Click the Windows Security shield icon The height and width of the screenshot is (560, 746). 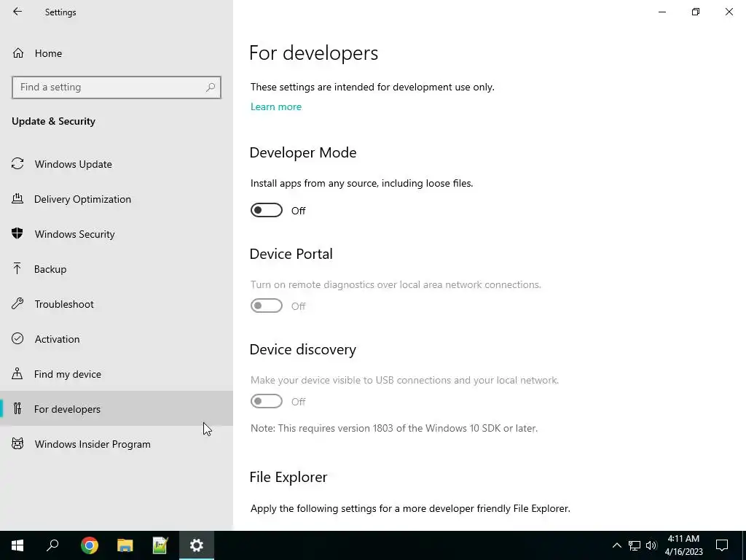coord(17,233)
